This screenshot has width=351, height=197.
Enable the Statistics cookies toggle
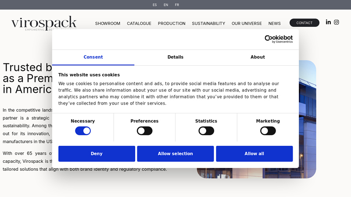coord(206,130)
